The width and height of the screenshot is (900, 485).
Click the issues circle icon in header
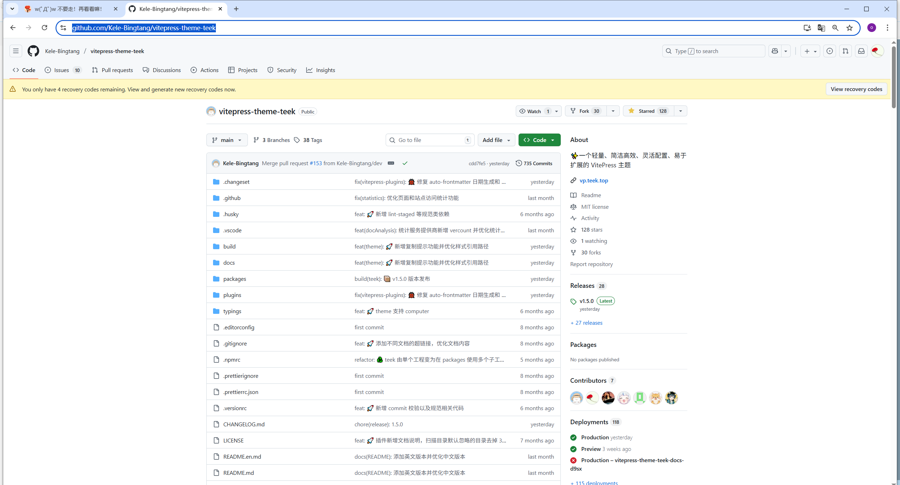pos(830,51)
